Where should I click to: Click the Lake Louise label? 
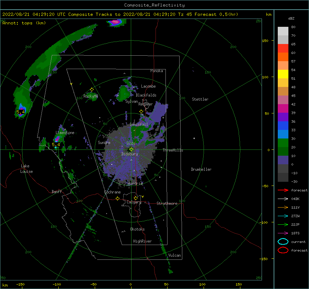pos(26,169)
